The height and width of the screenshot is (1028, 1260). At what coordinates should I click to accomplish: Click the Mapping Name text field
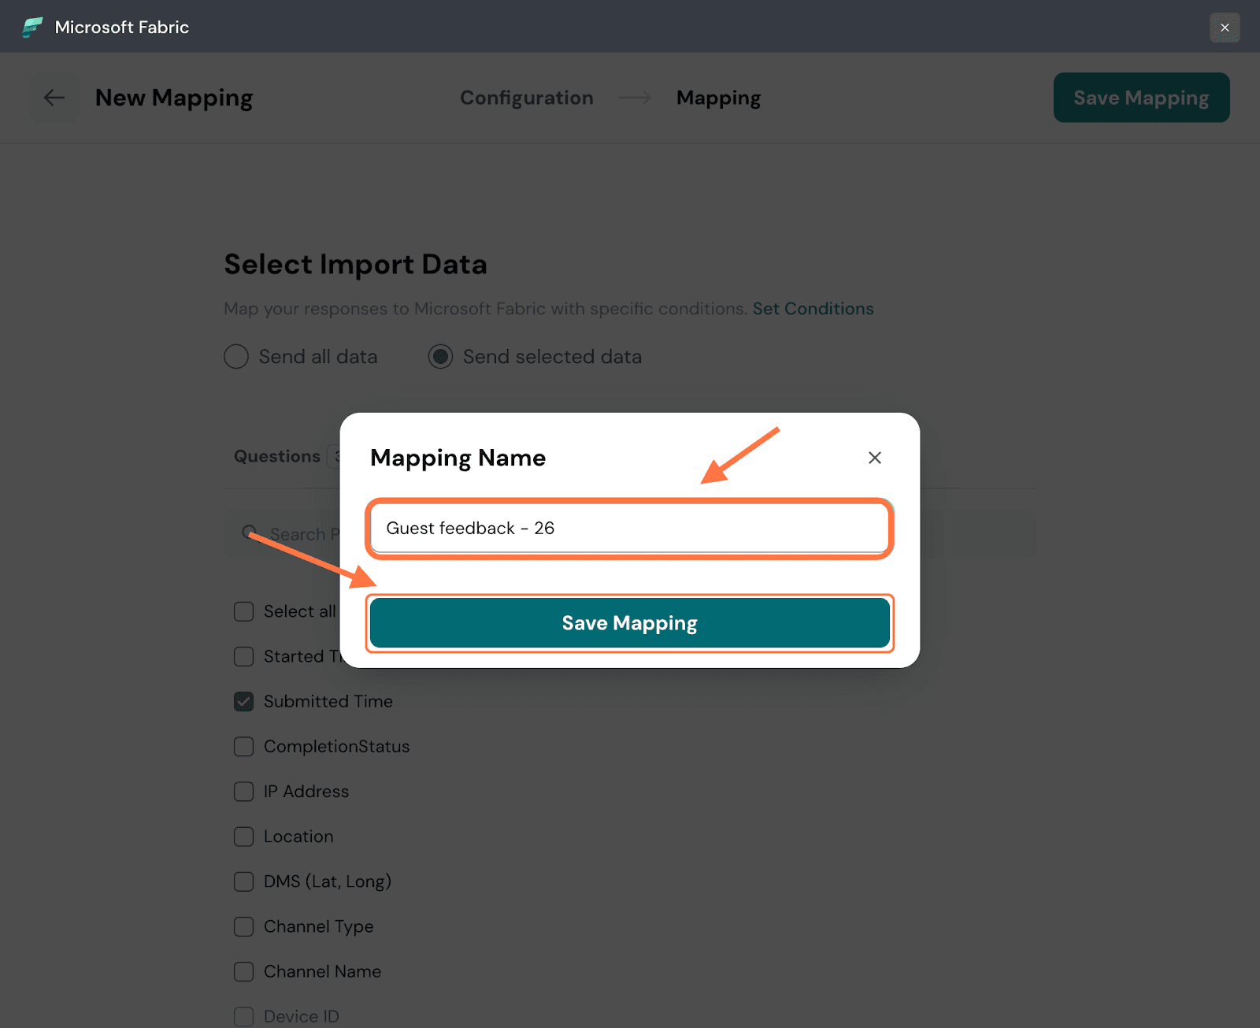pyautogui.click(x=630, y=528)
